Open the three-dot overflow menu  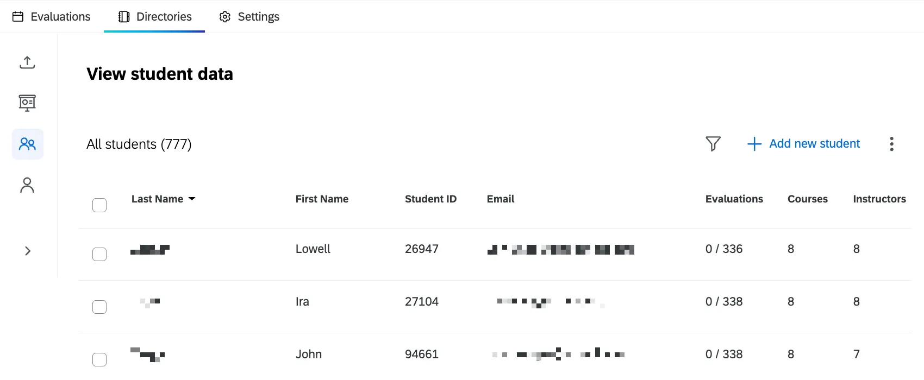point(891,144)
